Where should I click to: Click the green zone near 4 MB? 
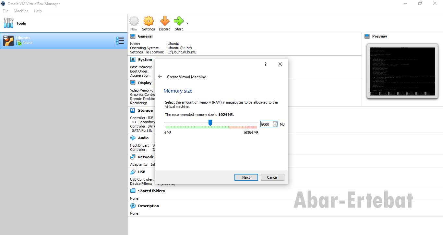tap(168, 127)
